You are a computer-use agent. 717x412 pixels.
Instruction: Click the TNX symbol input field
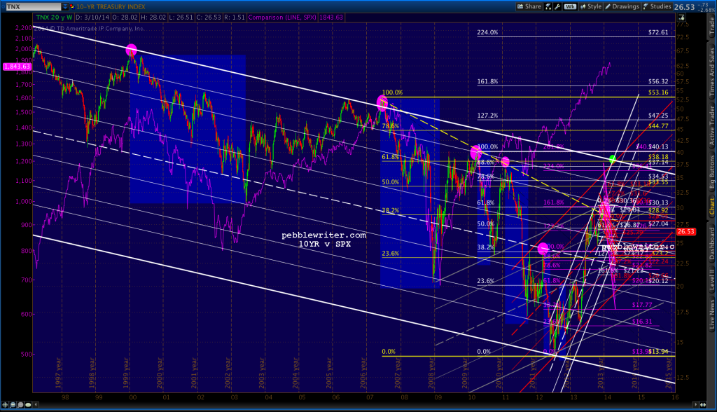pos(33,6)
